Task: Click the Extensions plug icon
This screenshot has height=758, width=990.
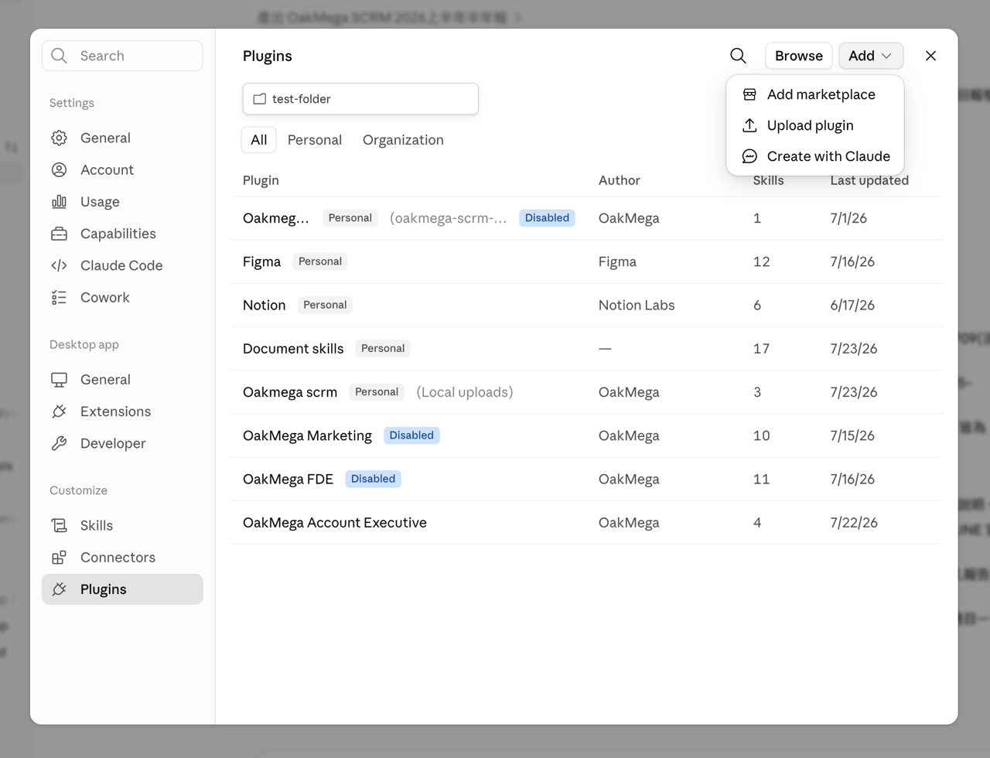Action: click(59, 411)
